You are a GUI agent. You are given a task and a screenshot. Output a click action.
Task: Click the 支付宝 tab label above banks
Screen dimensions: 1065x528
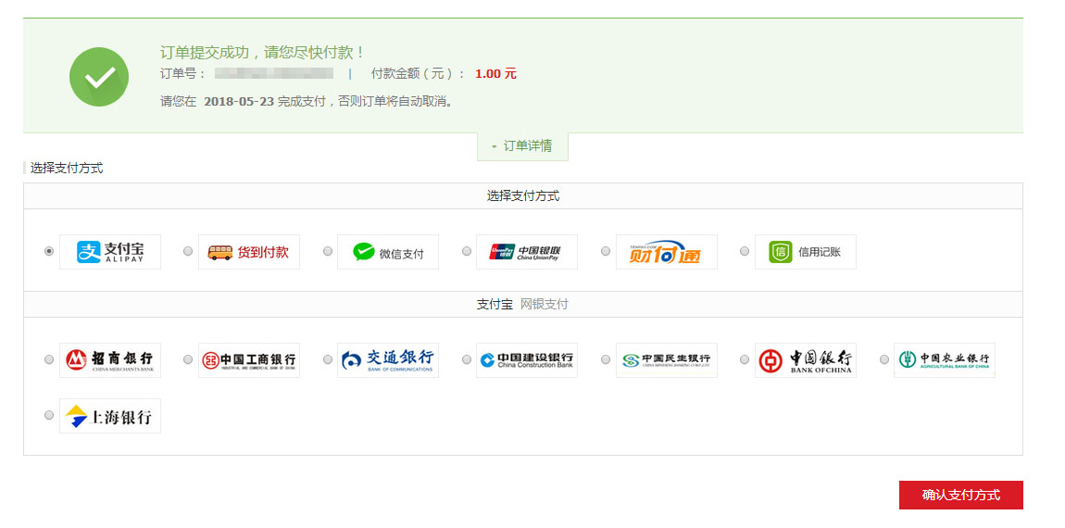click(x=495, y=305)
